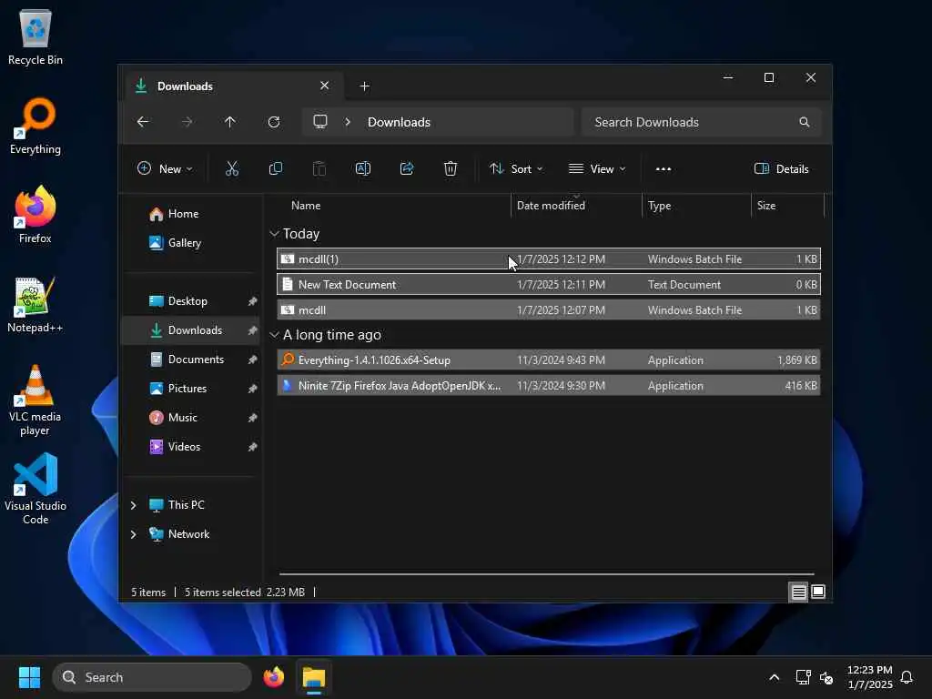Viewport: 932px width, 699px height.
Task: Click the Cut scissors icon
Action: pos(232,168)
